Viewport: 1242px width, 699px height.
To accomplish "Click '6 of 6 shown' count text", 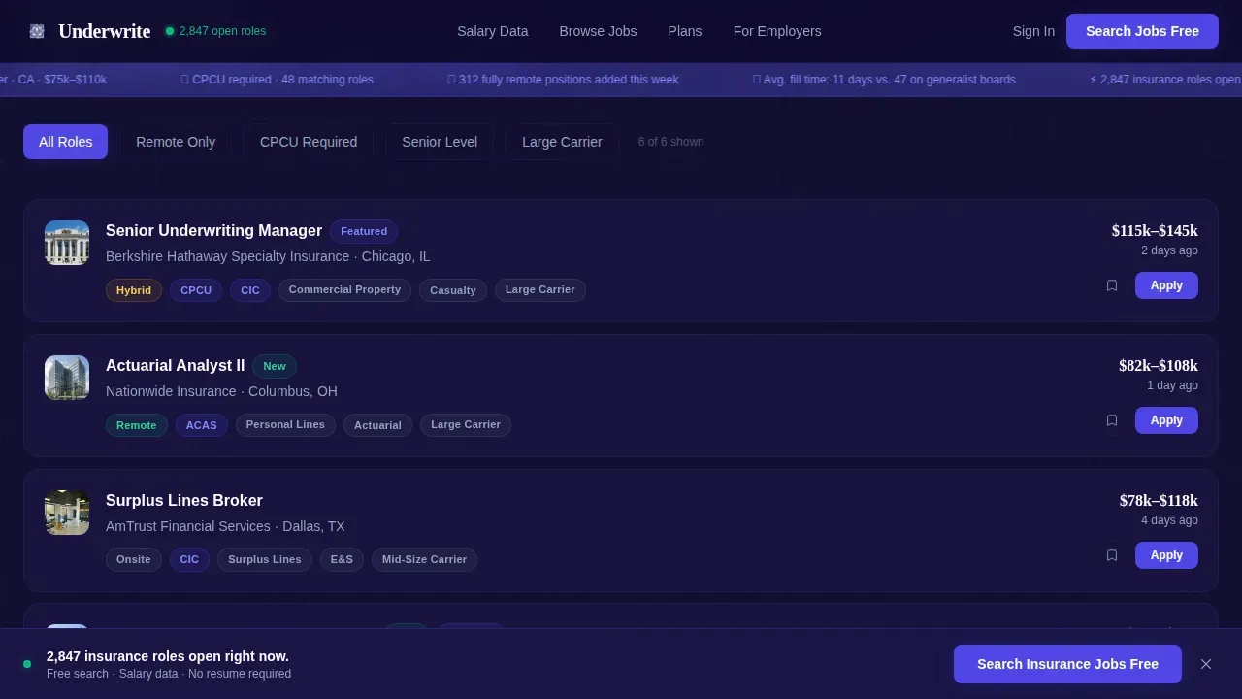I will 670,142.
